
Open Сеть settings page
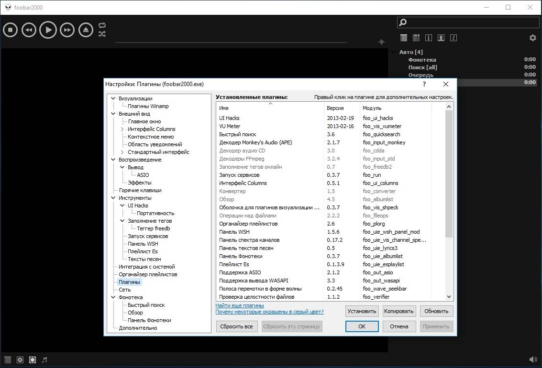pyautogui.click(x=124, y=290)
